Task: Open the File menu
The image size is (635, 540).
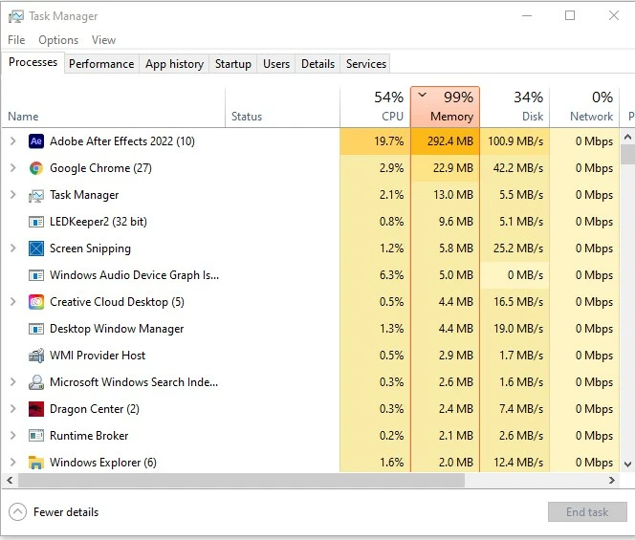Action: pos(16,40)
